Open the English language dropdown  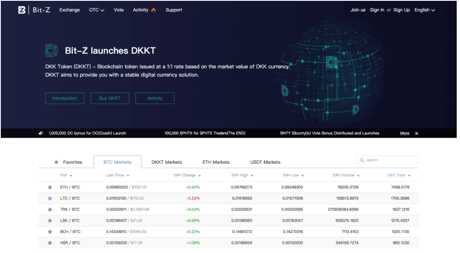425,10
